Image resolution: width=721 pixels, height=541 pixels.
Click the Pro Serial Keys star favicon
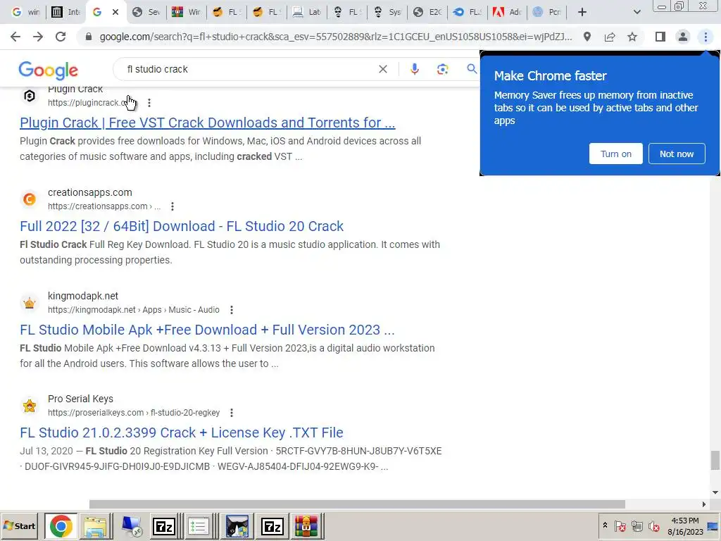tap(30, 406)
